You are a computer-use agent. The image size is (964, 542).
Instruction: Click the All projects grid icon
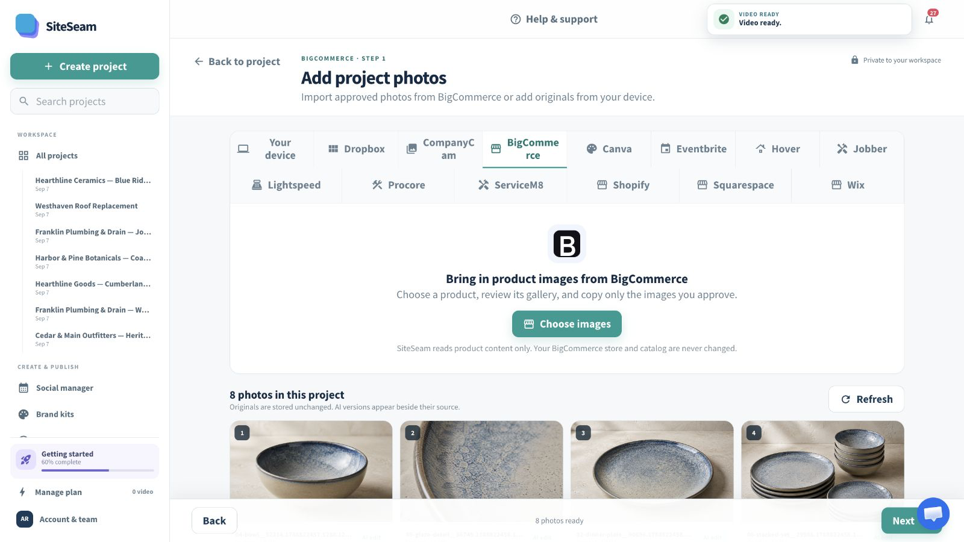pyautogui.click(x=23, y=155)
